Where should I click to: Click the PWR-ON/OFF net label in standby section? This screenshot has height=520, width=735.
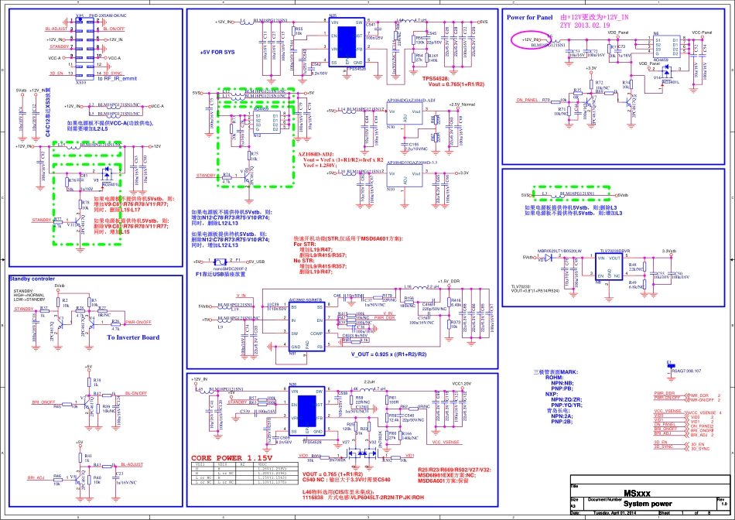(138, 321)
